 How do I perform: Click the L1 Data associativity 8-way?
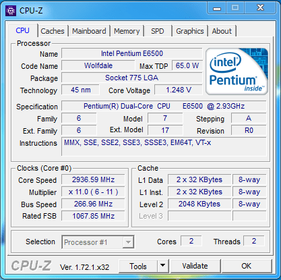249,179
